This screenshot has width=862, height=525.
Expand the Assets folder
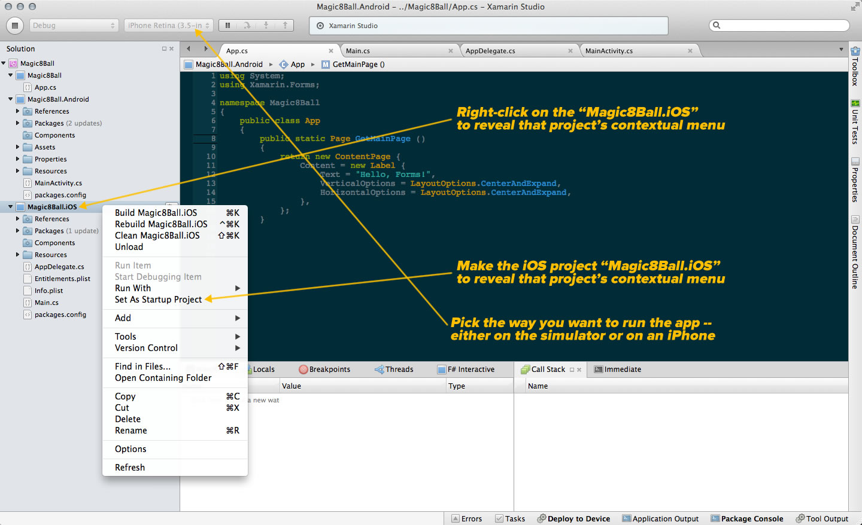coord(17,147)
